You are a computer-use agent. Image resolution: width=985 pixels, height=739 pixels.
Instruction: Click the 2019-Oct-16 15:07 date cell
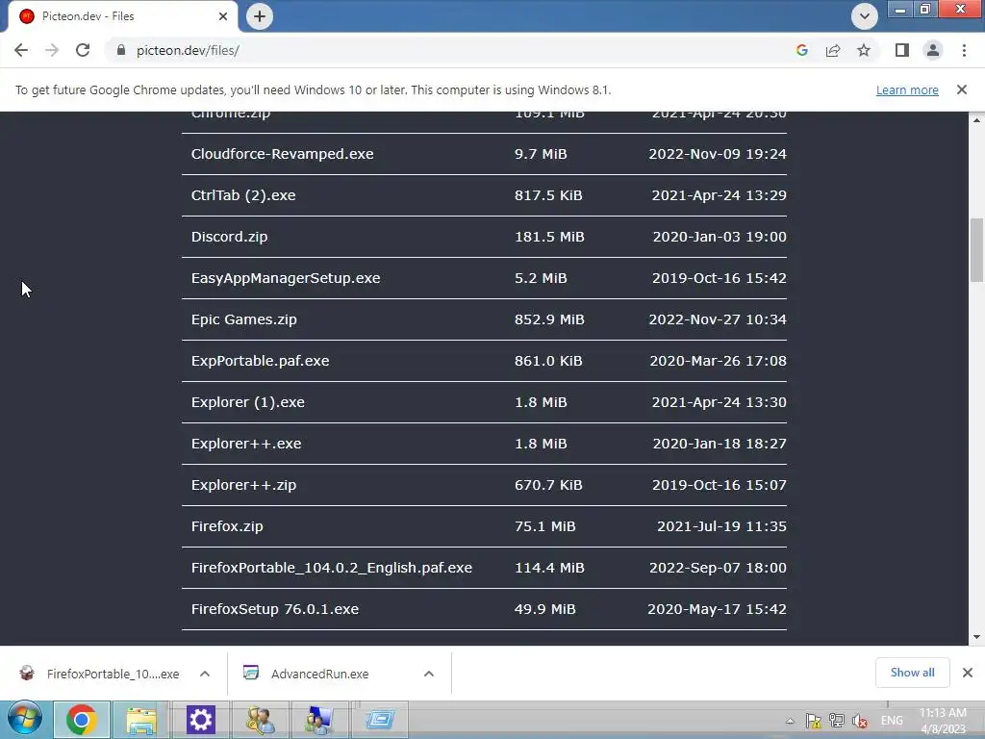(x=720, y=485)
